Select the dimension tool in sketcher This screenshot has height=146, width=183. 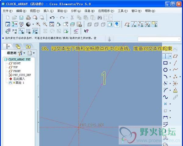click(x=165, y=117)
